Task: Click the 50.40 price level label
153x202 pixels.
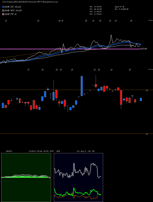Action: point(144,49)
